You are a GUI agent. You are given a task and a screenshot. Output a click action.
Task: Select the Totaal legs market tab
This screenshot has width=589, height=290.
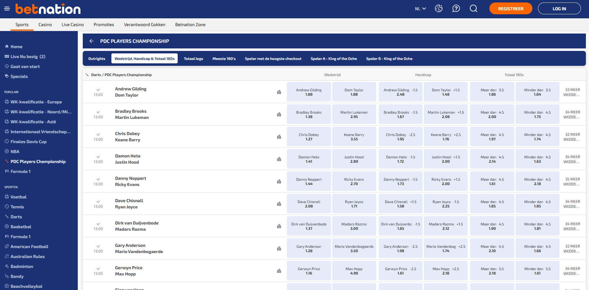coord(194,59)
